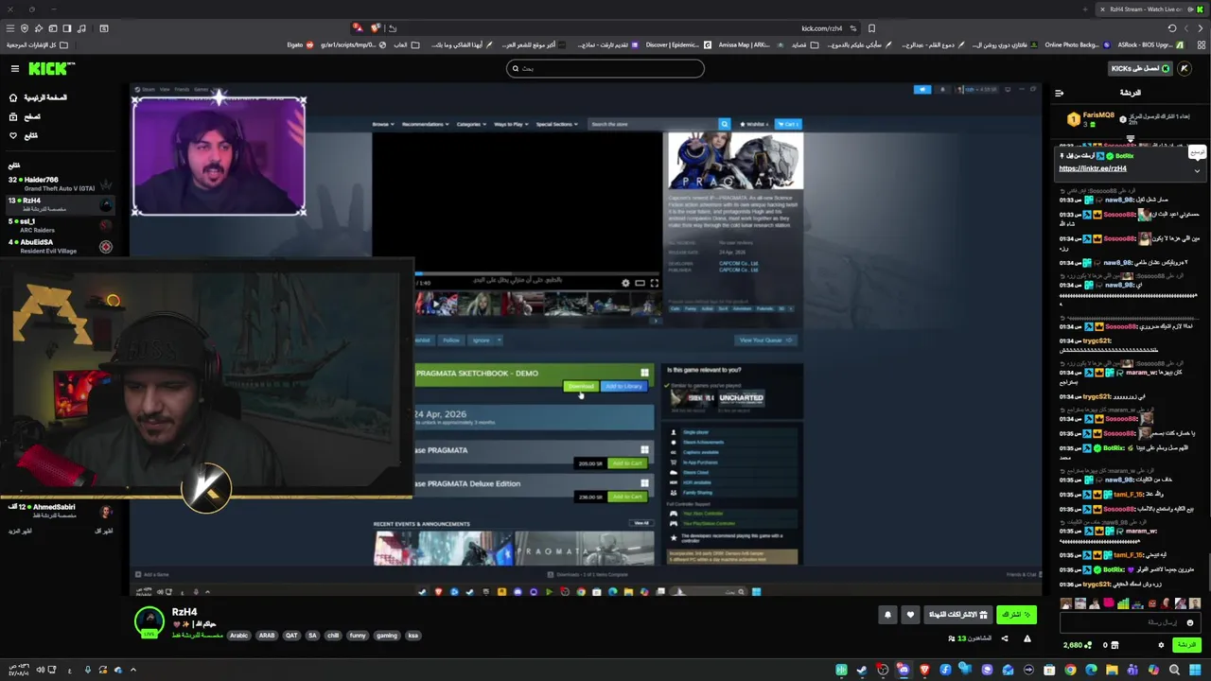
Task: Click the green Subscribe button
Action: [x=1015, y=615]
